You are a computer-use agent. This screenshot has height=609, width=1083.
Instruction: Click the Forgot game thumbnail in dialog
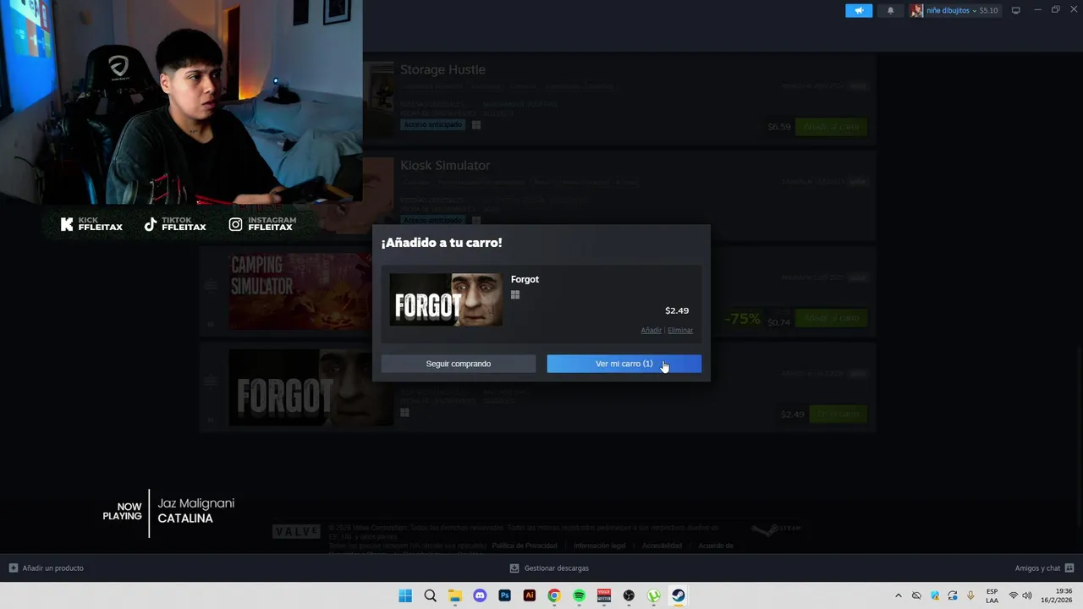[x=446, y=299]
